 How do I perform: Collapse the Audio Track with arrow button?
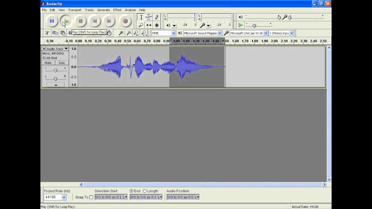click(x=56, y=85)
